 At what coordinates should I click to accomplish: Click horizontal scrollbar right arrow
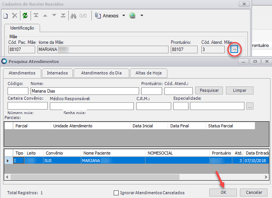[266, 177]
